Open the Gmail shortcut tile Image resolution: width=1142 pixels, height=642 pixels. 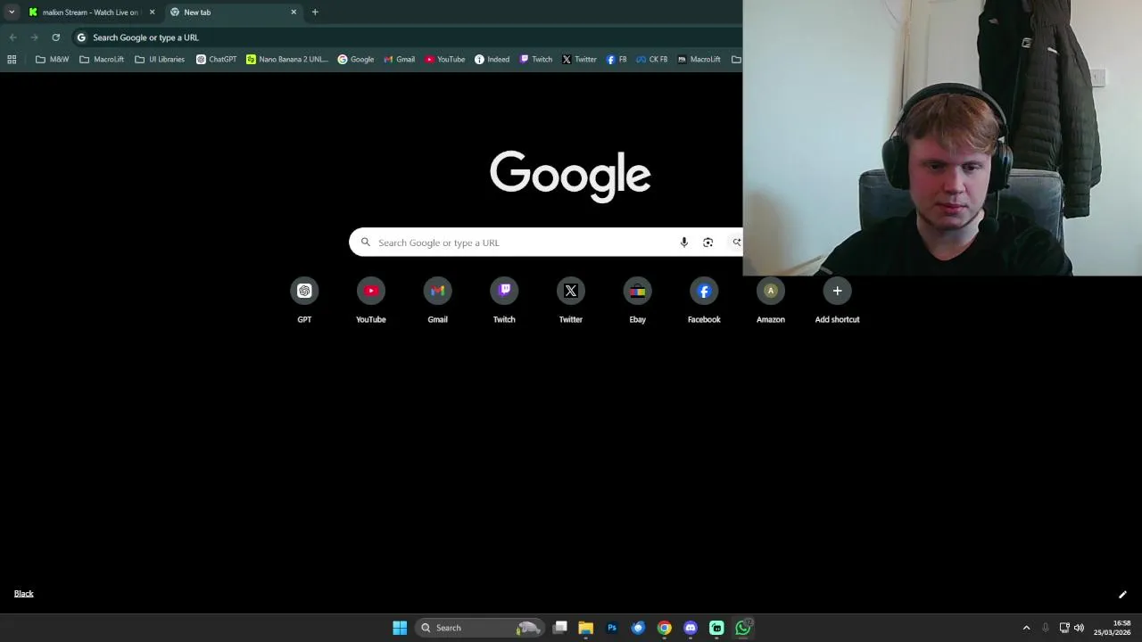tap(437, 300)
